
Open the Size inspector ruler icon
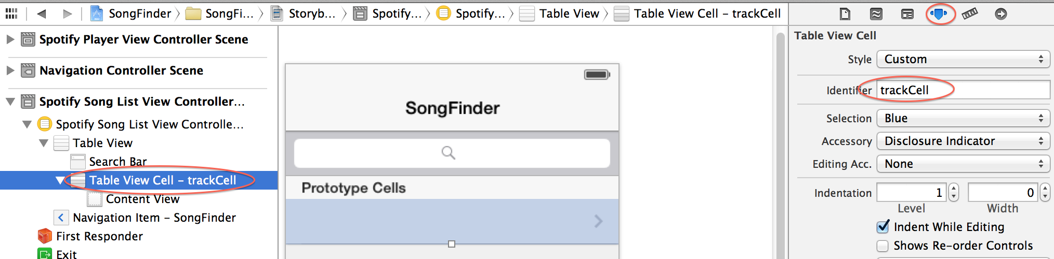point(970,14)
